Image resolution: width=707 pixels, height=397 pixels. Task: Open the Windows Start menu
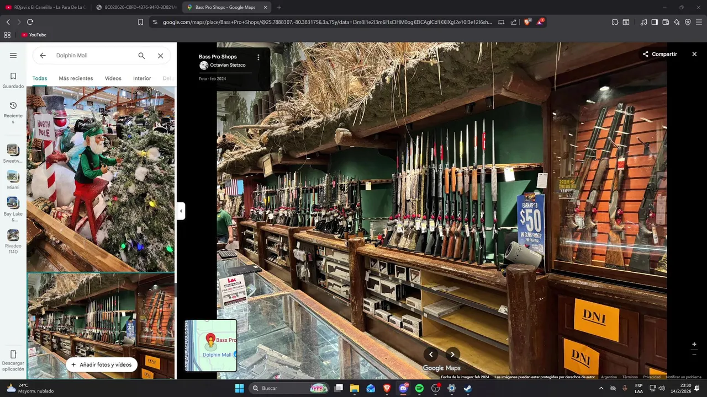[x=239, y=388]
